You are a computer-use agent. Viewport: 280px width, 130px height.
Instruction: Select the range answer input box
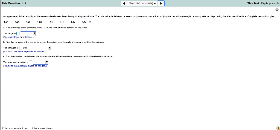point(18,34)
